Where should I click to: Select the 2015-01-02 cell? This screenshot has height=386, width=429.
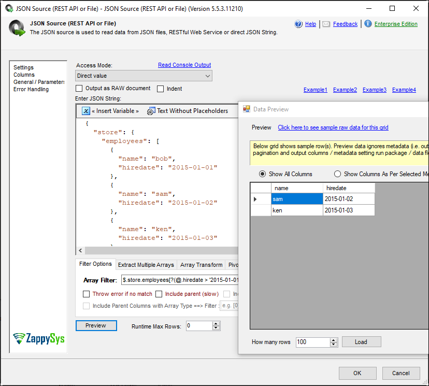pyautogui.click(x=349, y=199)
